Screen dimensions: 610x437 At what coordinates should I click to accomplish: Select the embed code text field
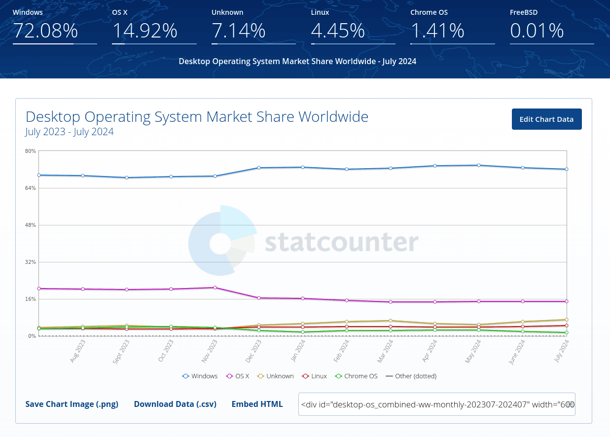click(437, 404)
